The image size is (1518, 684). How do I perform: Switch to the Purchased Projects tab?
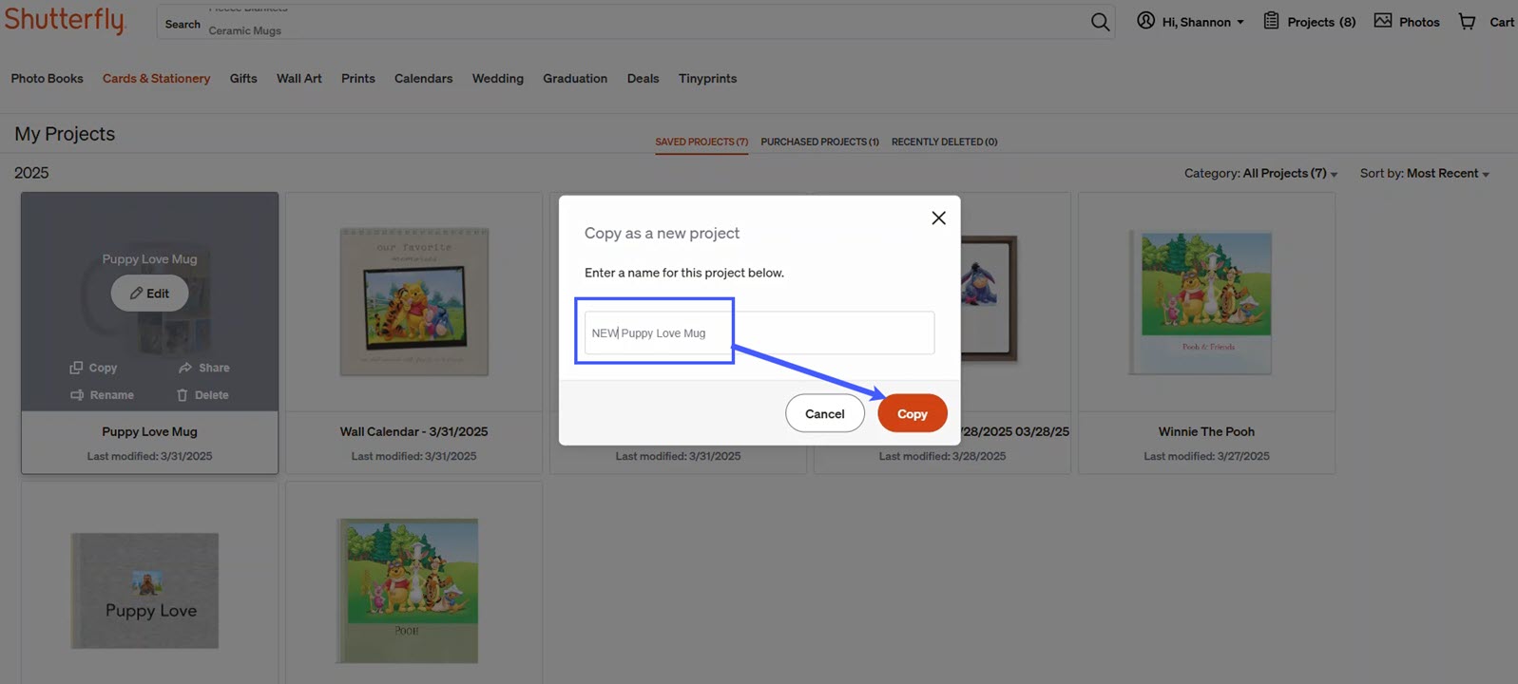coord(819,142)
